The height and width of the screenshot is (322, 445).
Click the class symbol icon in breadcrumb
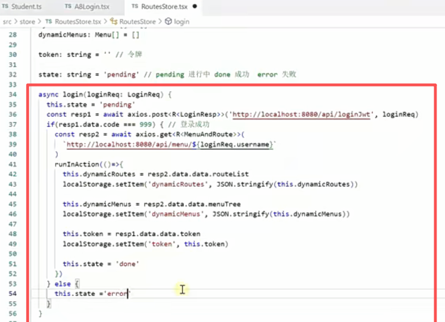(114, 22)
